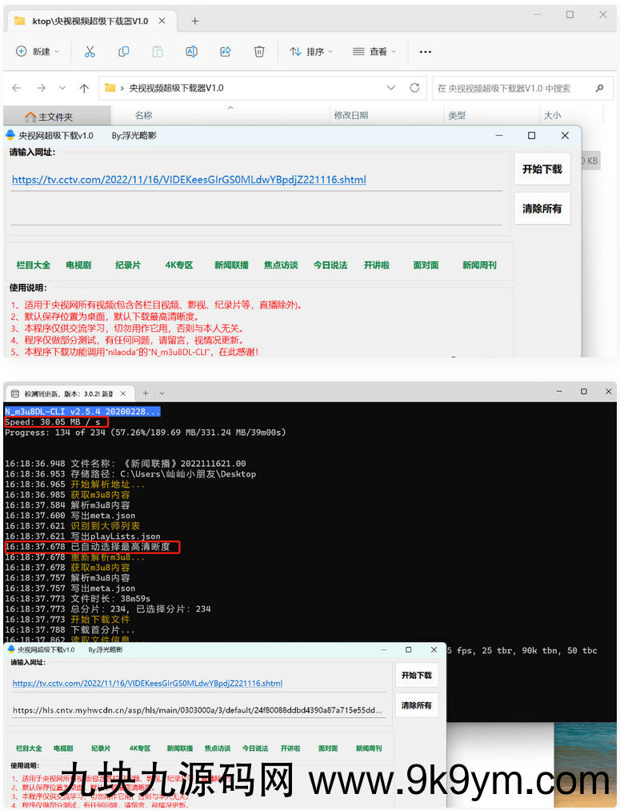Image resolution: width=620 pixels, height=810 pixels.
Task: Minimize the terminal window
Action: 559,392
